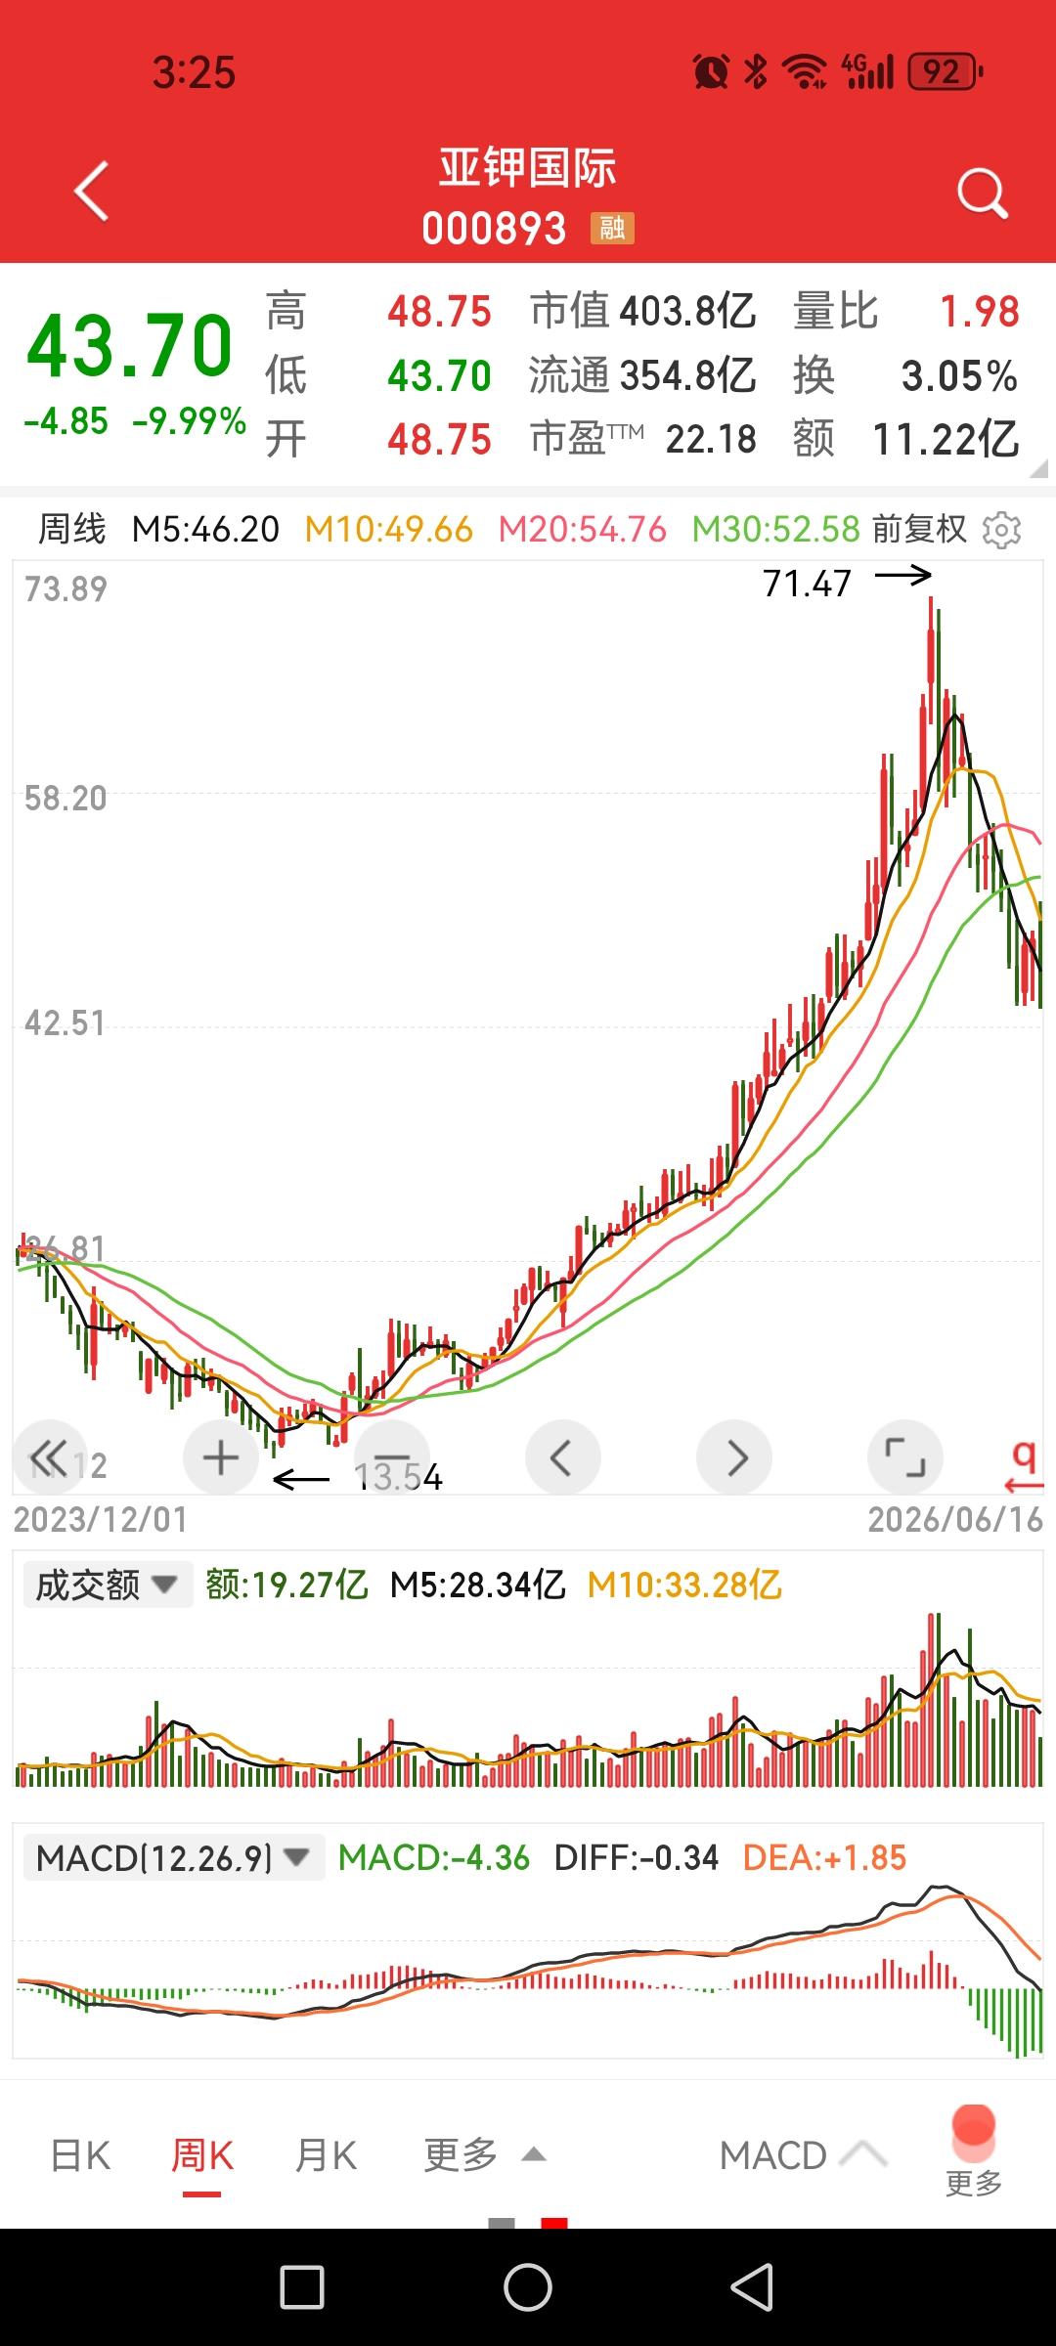Move chart left with previous arrow
The image size is (1056, 2346).
click(x=562, y=1457)
